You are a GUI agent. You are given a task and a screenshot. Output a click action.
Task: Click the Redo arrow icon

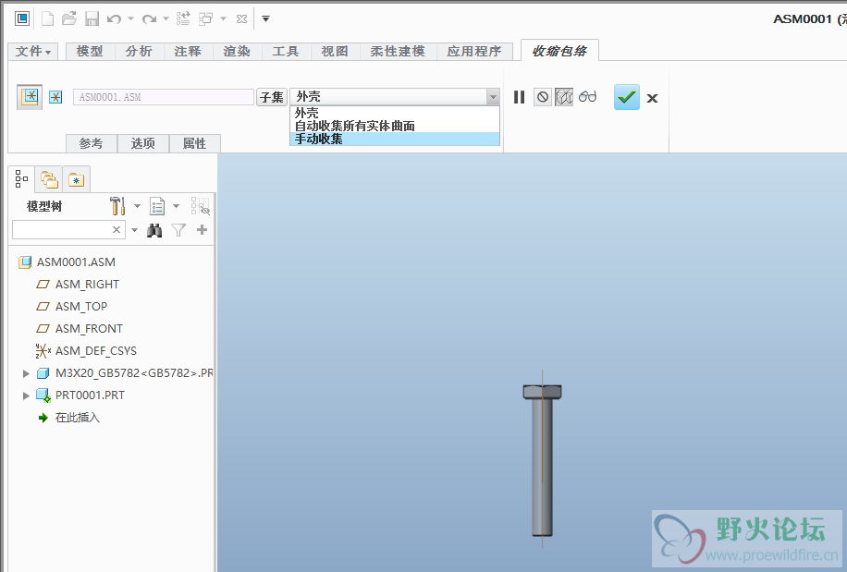pos(149,18)
